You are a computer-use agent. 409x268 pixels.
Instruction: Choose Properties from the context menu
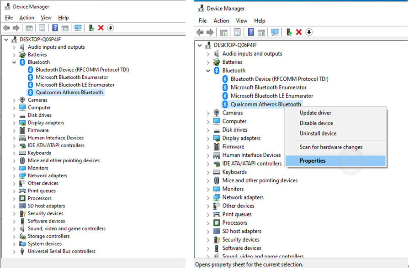pos(313,160)
